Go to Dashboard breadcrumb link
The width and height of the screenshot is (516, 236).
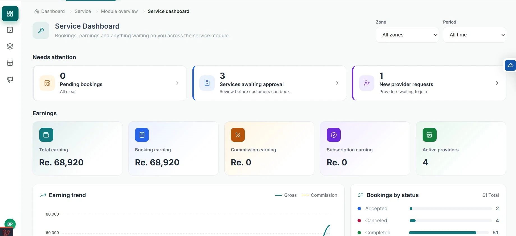point(53,11)
